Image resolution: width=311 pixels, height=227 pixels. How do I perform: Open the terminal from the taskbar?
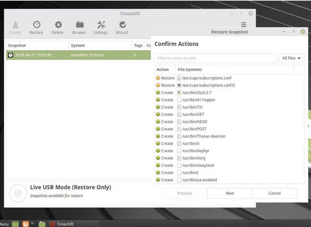click(x=33, y=224)
